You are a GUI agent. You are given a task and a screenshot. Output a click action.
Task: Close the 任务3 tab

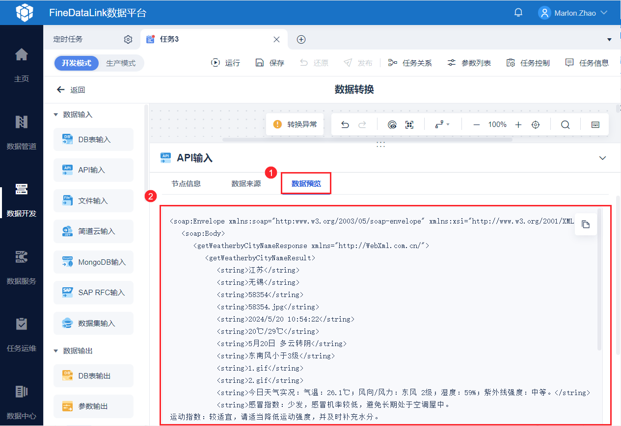coord(276,39)
